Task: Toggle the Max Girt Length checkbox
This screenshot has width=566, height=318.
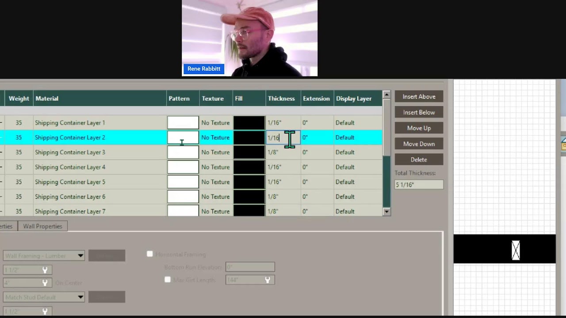Action: (167, 280)
